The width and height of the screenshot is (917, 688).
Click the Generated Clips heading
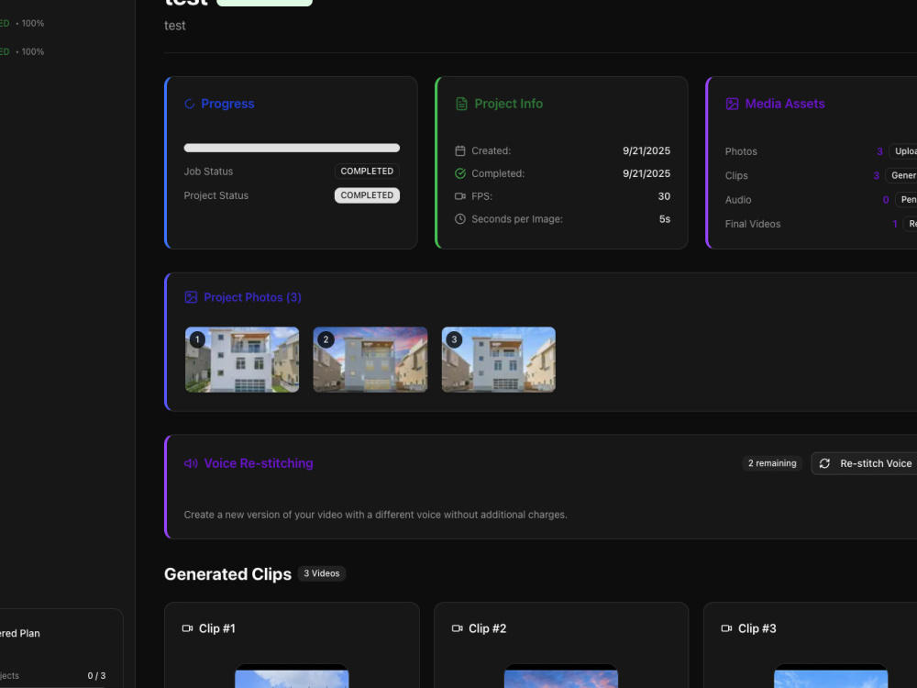(227, 574)
